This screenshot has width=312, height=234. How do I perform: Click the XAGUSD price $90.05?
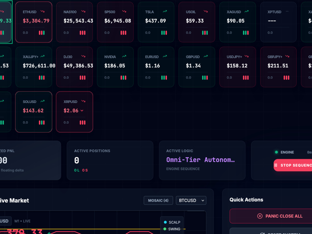[x=236, y=21]
